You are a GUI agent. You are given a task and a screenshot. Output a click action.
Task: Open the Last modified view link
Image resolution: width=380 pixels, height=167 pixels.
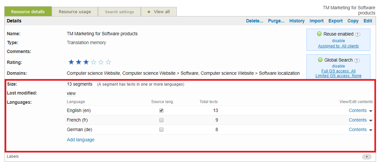pos(71,93)
